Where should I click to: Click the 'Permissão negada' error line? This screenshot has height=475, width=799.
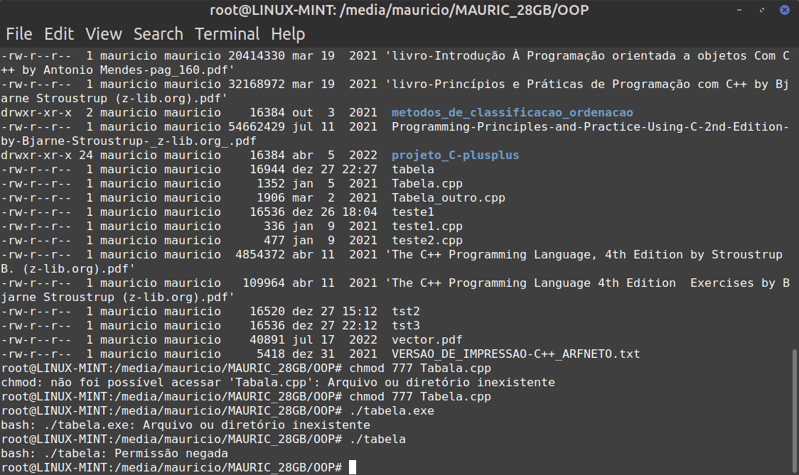[x=114, y=454]
